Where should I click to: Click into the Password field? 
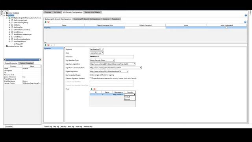click(x=112, y=57)
